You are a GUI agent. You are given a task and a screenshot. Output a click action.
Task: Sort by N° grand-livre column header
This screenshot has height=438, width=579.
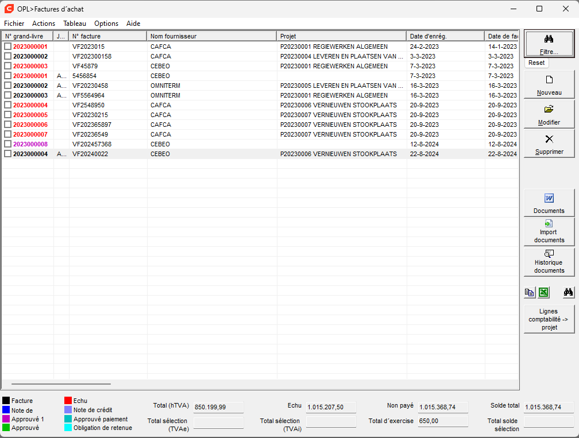(x=28, y=36)
